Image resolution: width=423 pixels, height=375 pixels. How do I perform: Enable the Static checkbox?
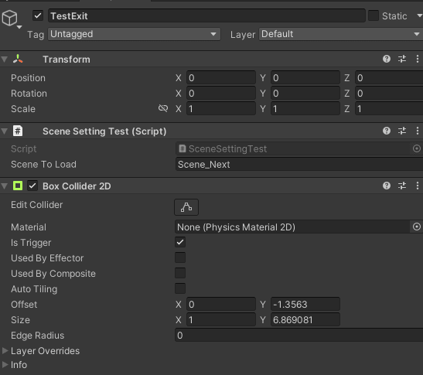click(374, 15)
